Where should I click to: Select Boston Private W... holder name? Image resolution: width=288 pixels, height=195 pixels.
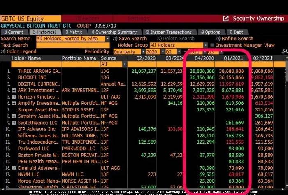[x=38, y=155]
